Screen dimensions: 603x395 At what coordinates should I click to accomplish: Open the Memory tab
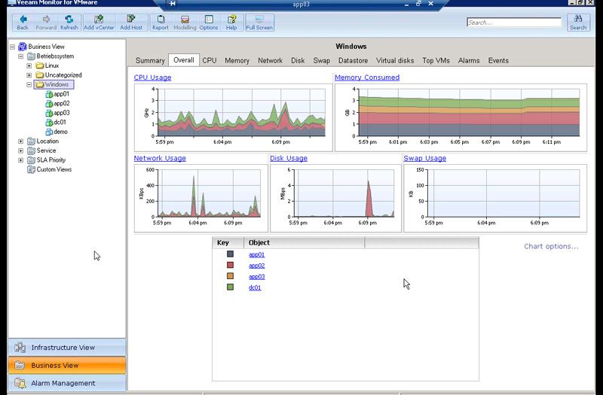coord(237,60)
